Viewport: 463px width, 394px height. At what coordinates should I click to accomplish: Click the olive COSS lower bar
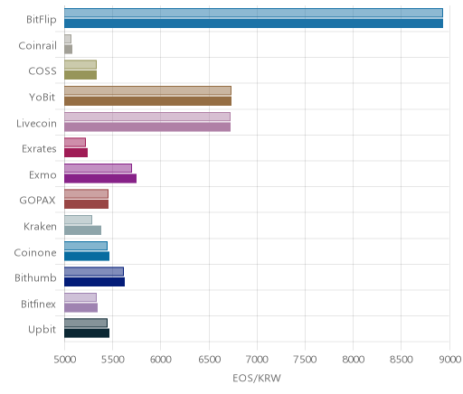tap(80, 75)
